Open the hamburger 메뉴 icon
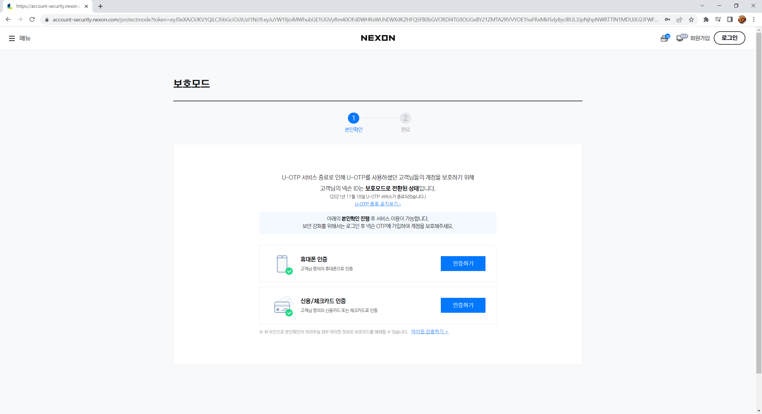 pos(12,38)
